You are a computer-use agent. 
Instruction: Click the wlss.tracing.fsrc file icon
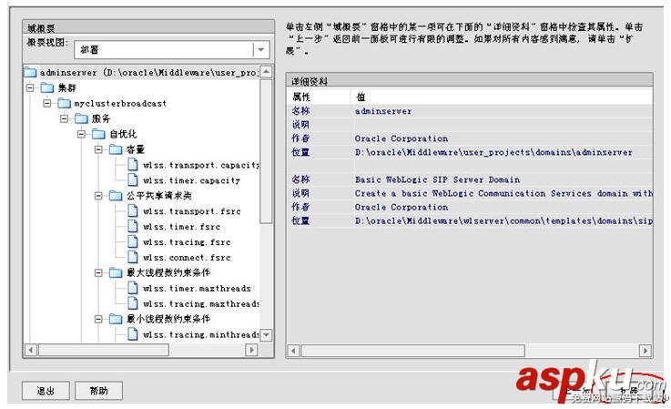[133, 241]
